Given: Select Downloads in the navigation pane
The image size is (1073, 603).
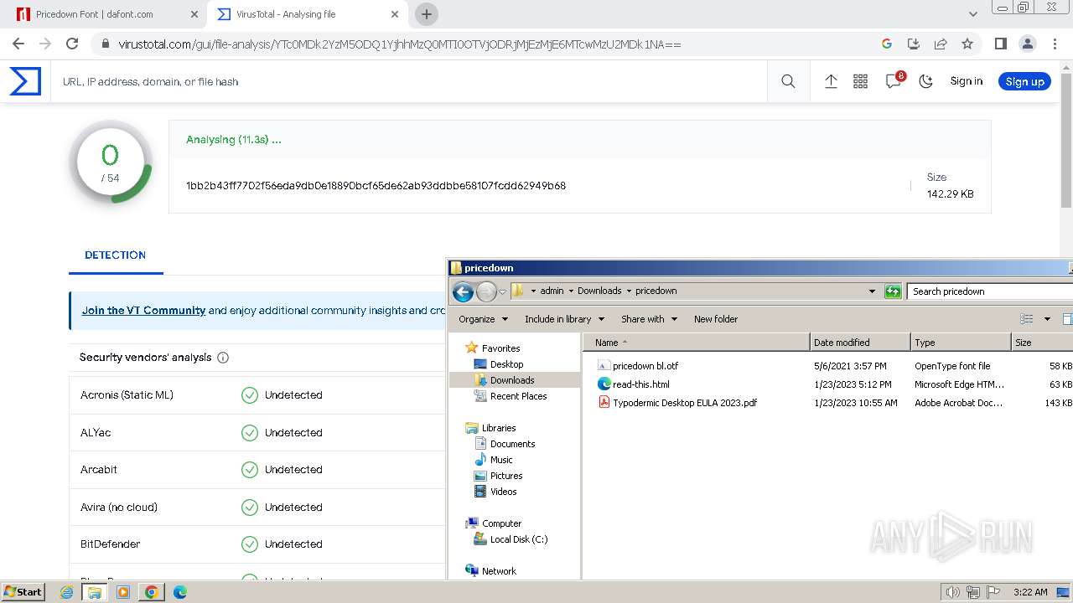Looking at the screenshot, I should (x=512, y=380).
